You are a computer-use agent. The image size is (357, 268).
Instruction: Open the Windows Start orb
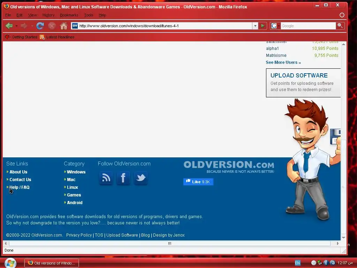(x=10, y=263)
